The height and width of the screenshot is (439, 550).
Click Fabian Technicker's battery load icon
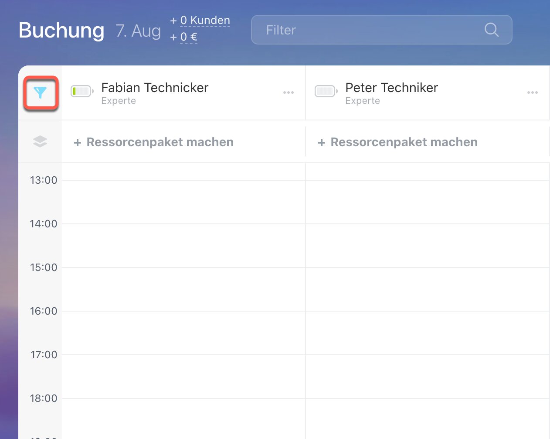pos(82,92)
